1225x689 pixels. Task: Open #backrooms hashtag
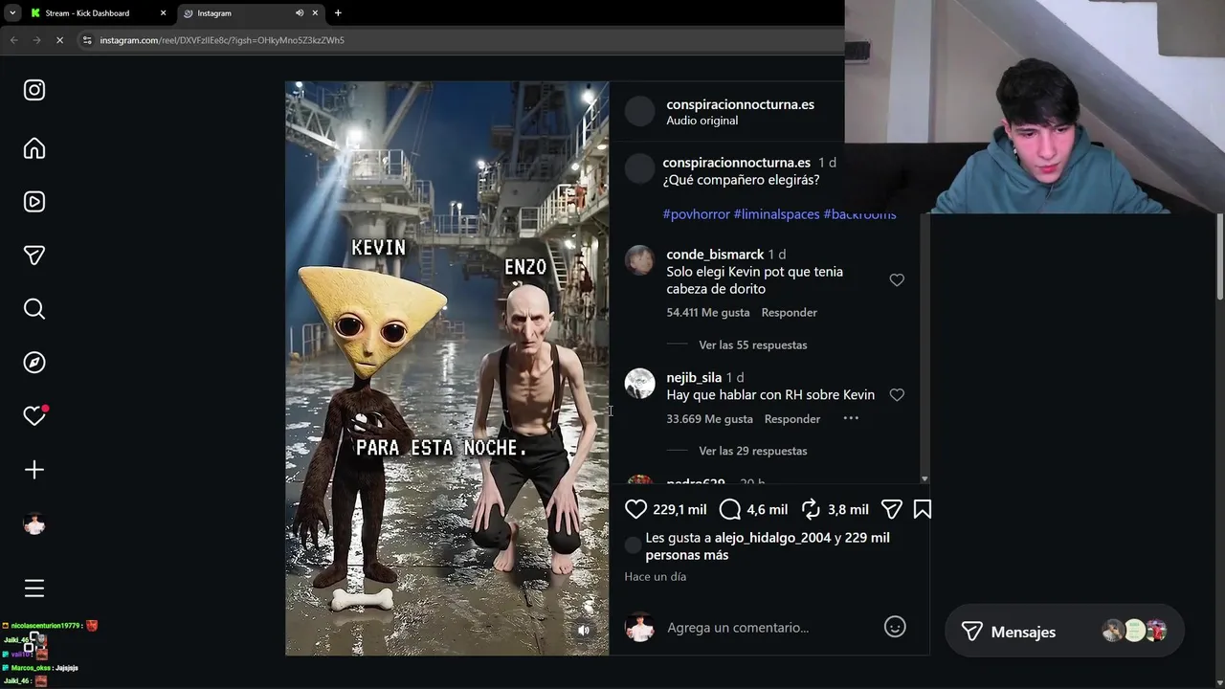pos(859,214)
